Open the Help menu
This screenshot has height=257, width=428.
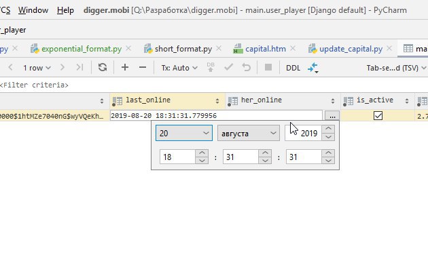[x=65, y=10]
